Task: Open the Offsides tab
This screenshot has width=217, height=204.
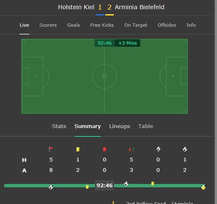Action: point(167,25)
